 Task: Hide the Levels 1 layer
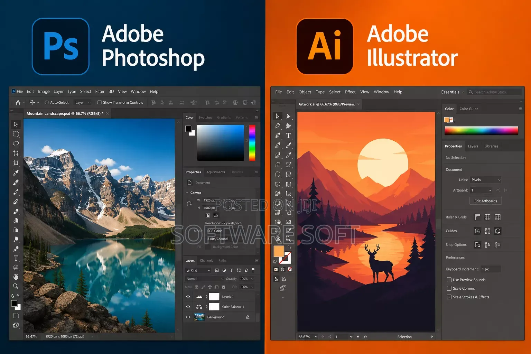[x=188, y=297]
